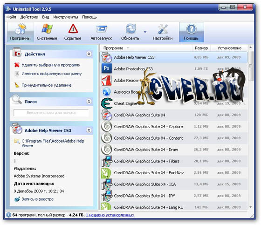
Task: Show Системные components
Action: coord(47,32)
